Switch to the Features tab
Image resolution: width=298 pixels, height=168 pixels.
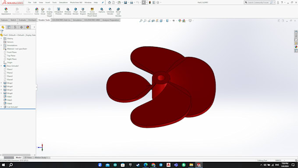pos(4,20)
